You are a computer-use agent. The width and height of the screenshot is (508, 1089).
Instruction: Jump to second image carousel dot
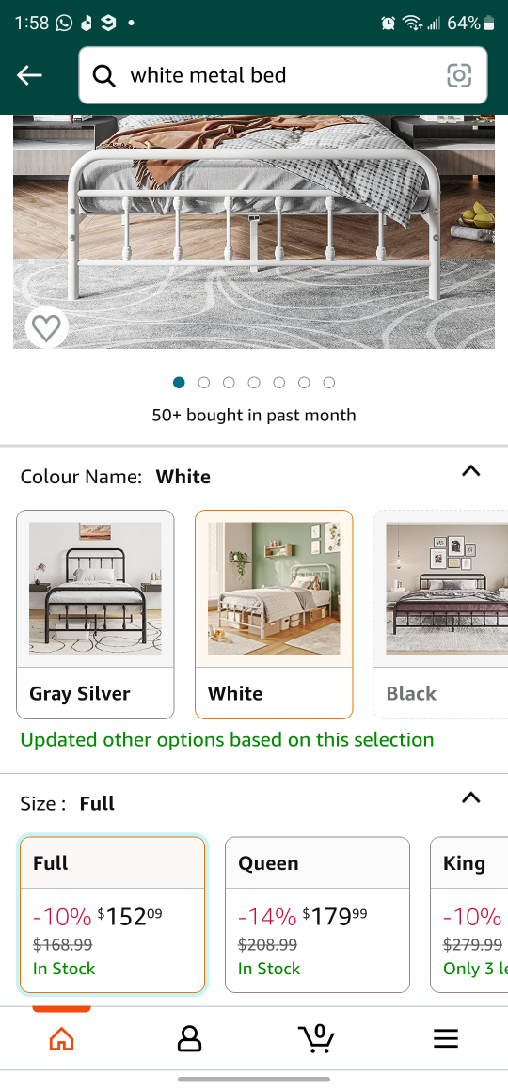(203, 383)
